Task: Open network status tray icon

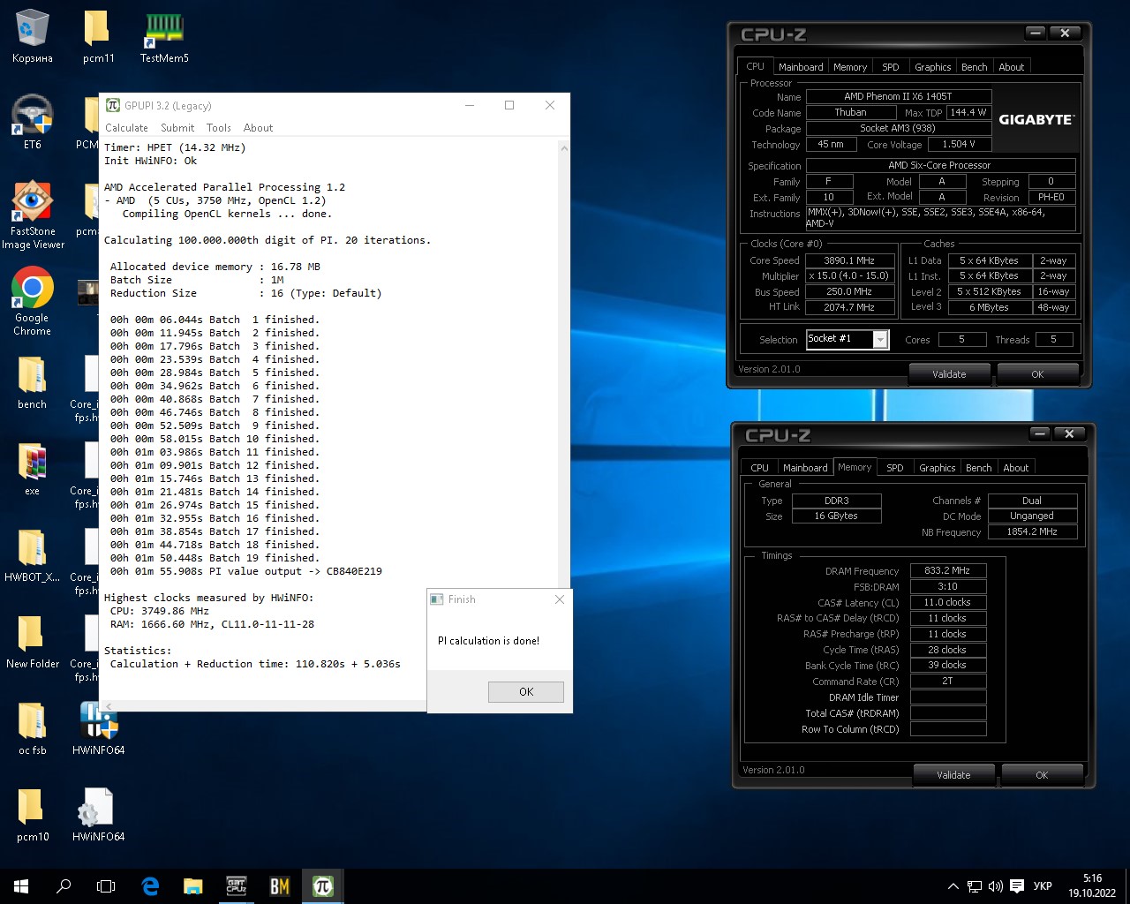Action: [x=975, y=886]
